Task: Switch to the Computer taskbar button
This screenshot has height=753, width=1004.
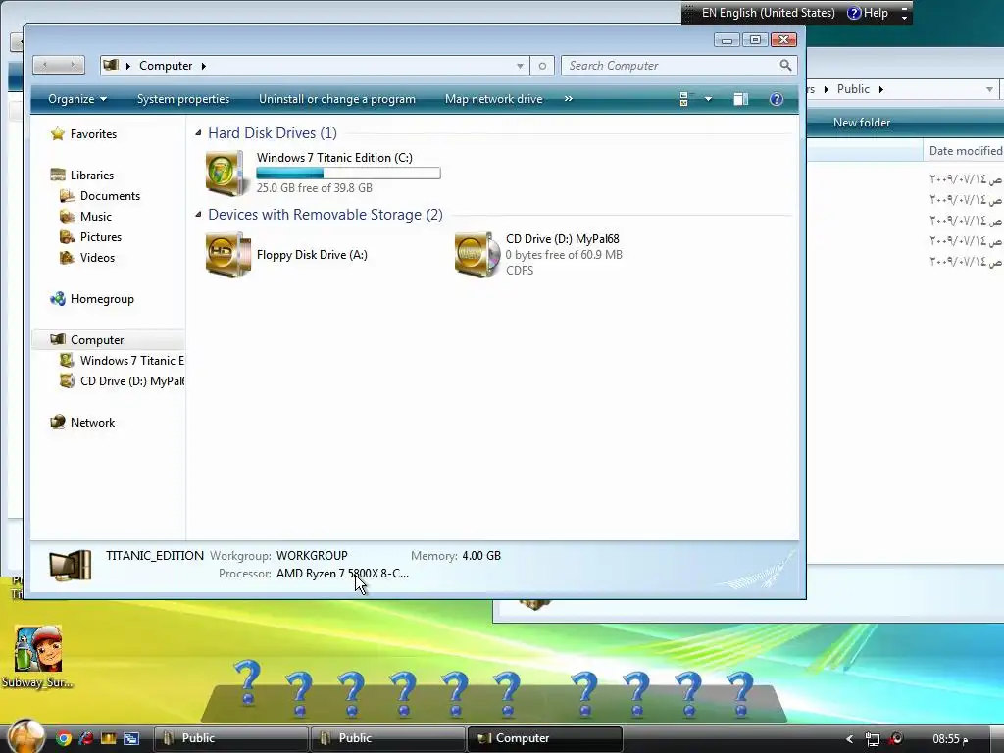Action: pyautogui.click(x=544, y=738)
